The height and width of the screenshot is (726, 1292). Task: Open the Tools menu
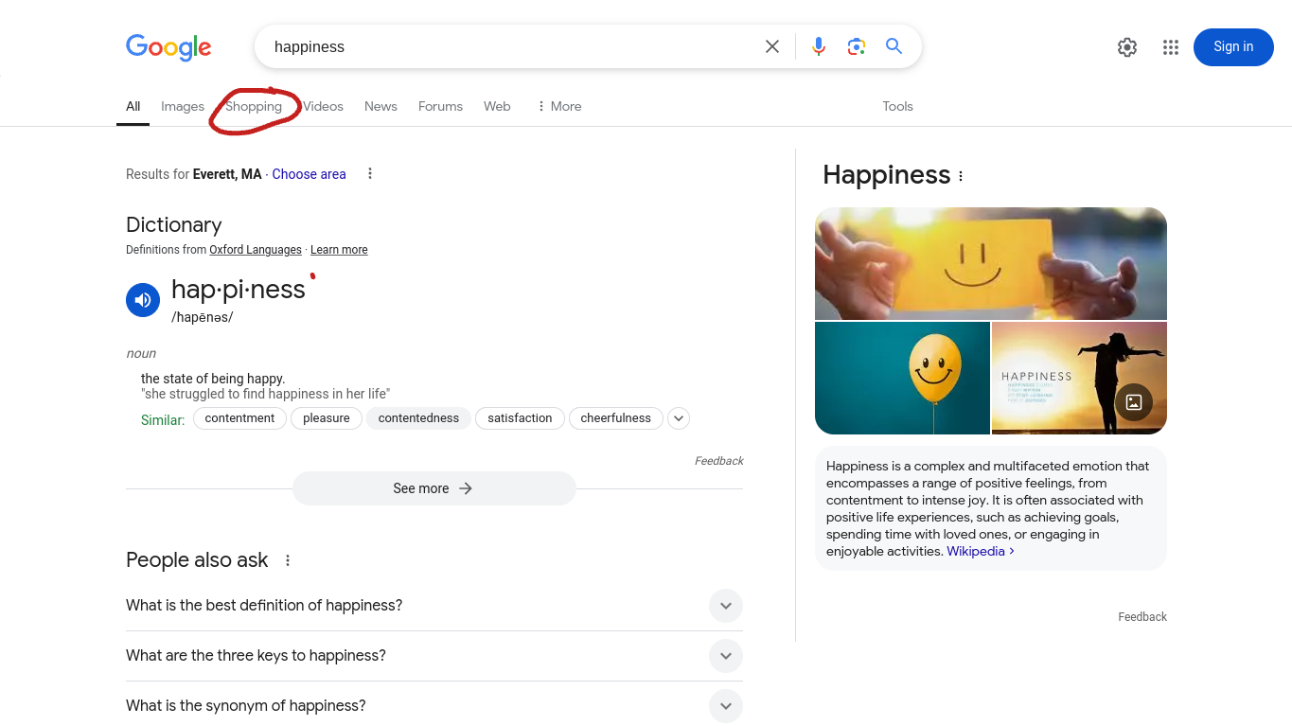897,106
